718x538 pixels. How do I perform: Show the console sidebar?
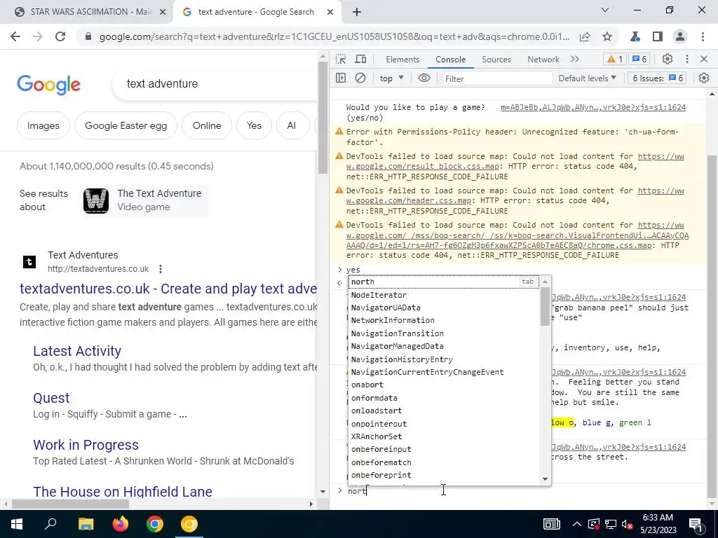click(x=341, y=78)
